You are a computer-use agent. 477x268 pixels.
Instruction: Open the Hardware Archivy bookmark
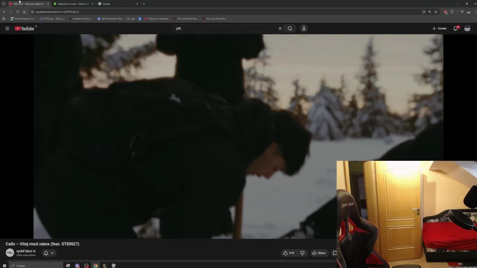tap(81, 19)
